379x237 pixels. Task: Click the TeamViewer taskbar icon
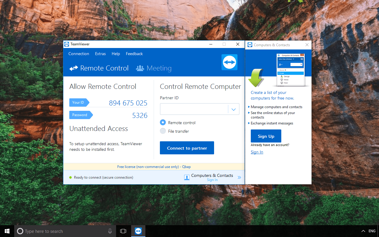[138, 231]
